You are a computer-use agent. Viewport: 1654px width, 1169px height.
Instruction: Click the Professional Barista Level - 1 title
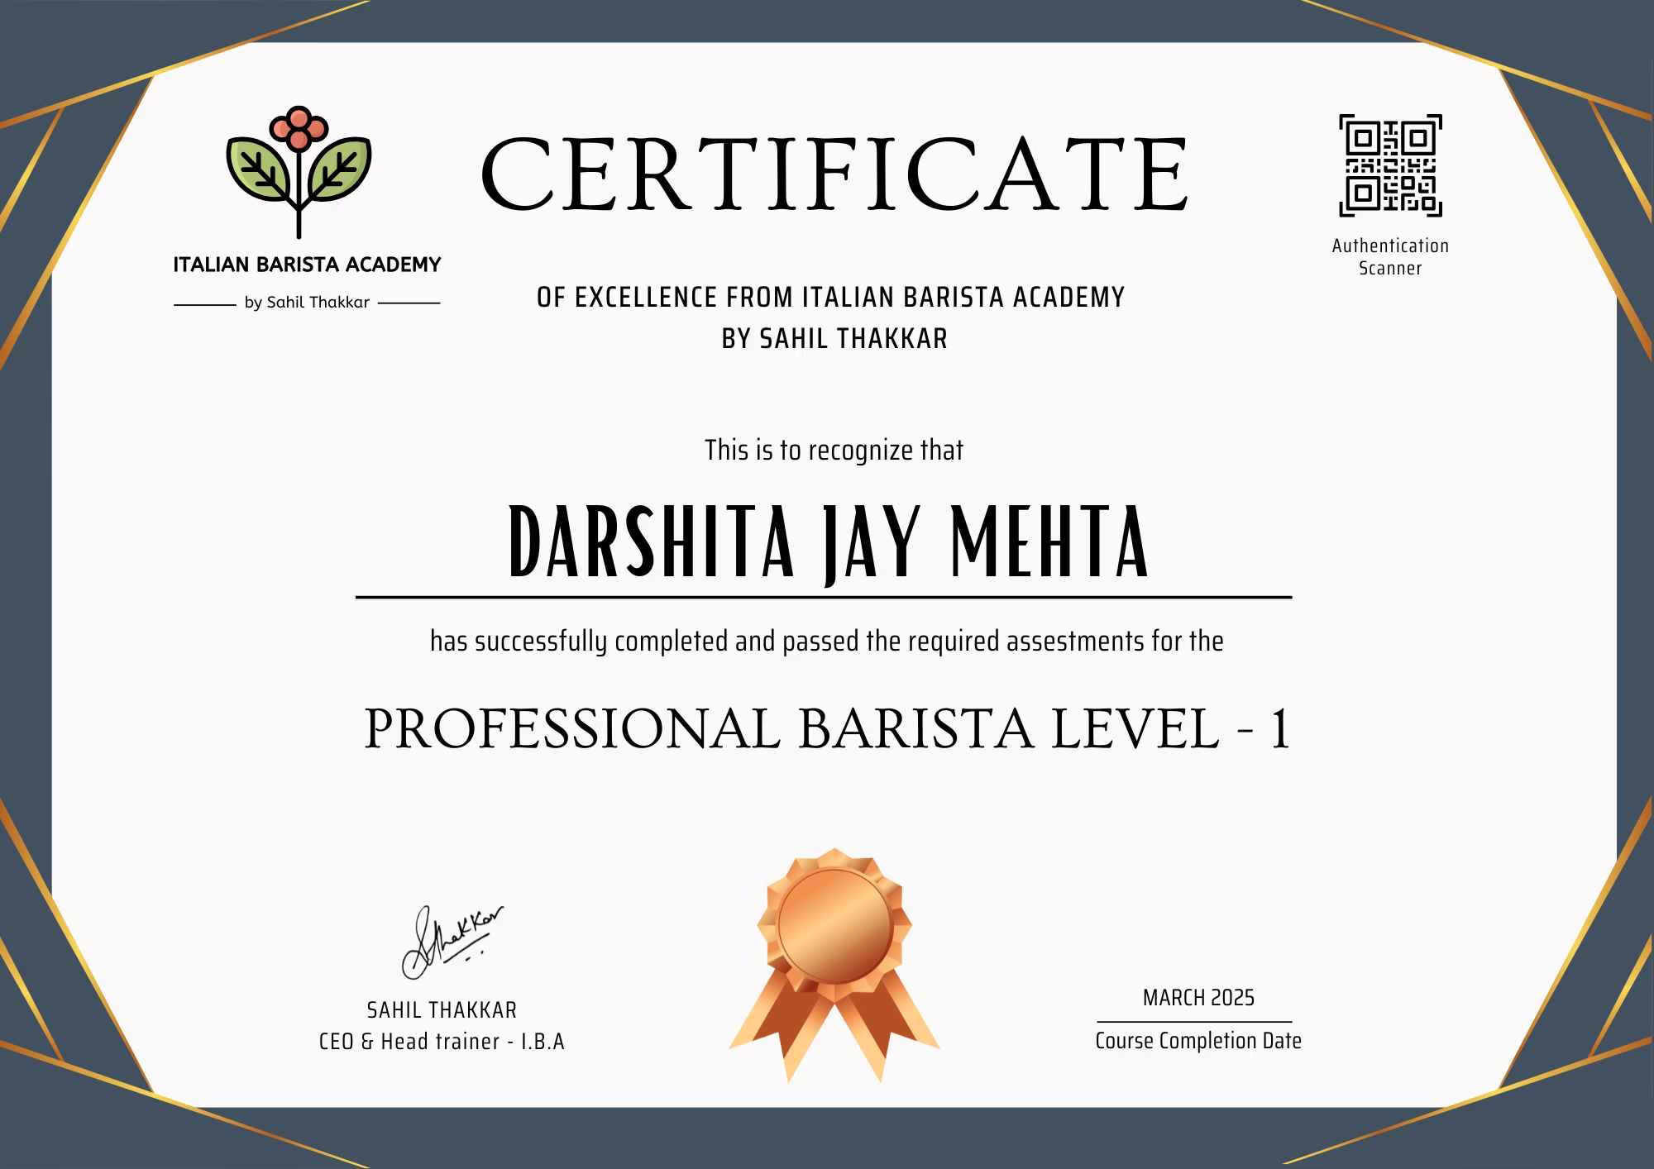pyautogui.click(x=827, y=729)
